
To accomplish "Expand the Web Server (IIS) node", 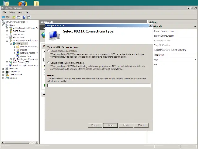I will (7, 62).
